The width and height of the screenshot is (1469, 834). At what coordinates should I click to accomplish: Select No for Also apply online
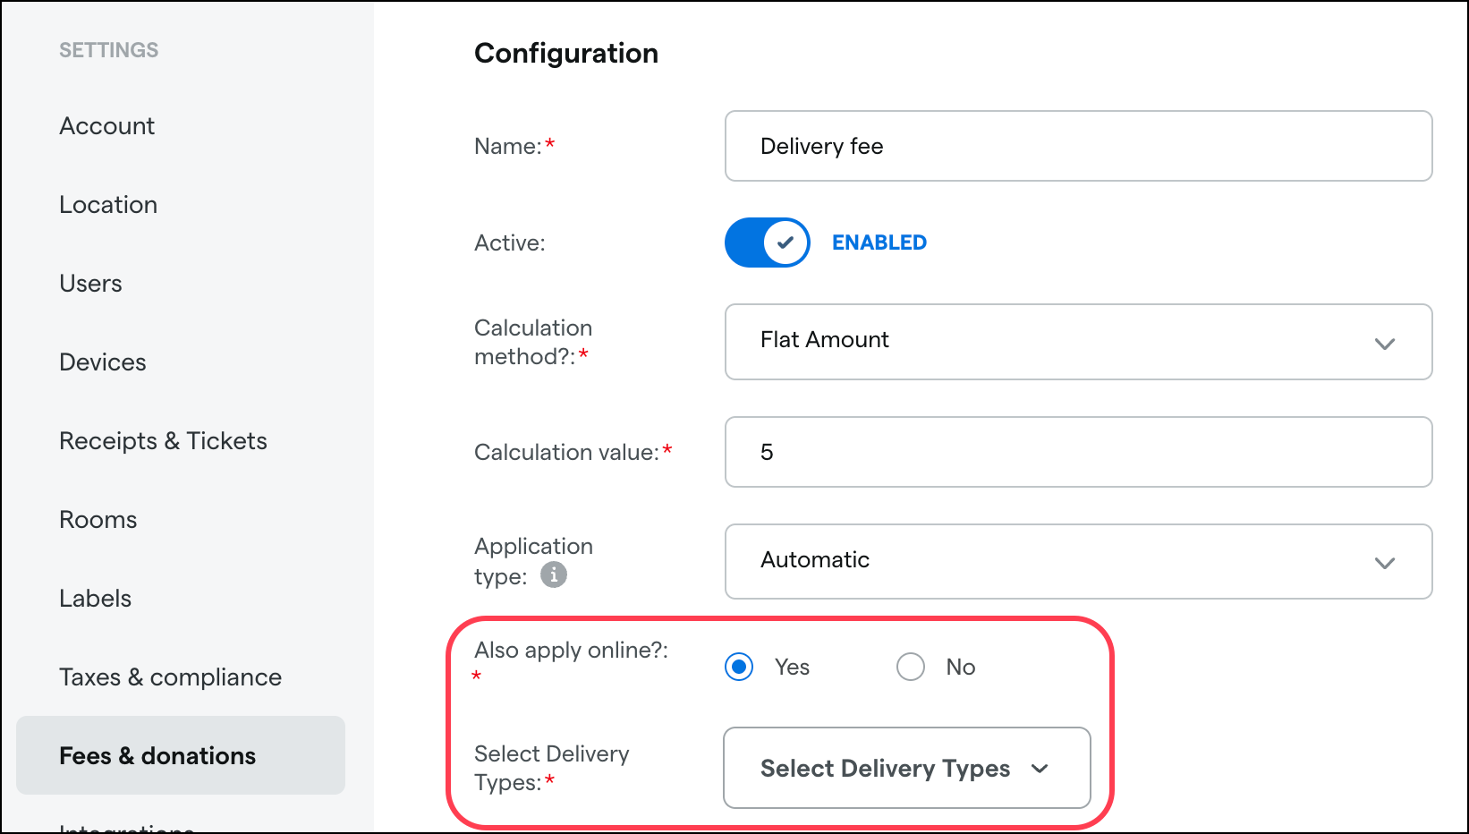(x=911, y=667)
